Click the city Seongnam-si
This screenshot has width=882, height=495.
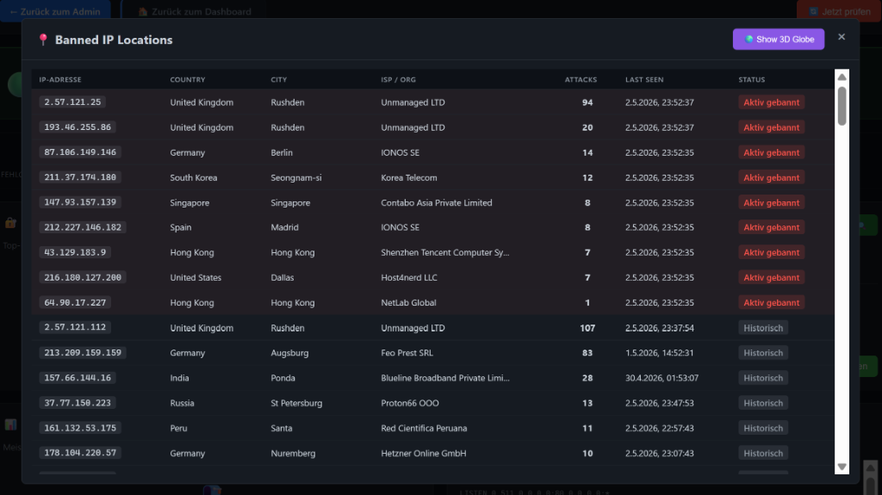[x=296, y=177]
